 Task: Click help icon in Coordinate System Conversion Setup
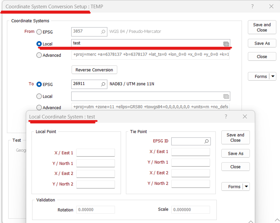252,6
